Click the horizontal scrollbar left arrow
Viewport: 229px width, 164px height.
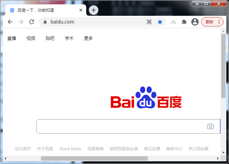pyautogui.click(x=5, y=158)
